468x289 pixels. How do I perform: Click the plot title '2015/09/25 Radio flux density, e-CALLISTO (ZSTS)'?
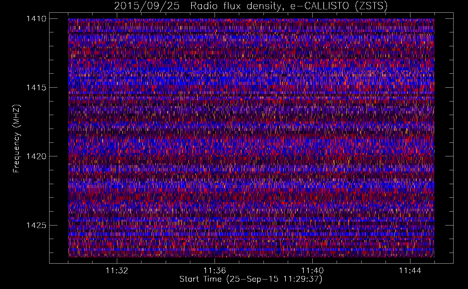click(251, 6)
